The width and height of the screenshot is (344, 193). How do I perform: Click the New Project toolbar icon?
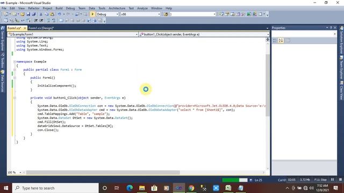coord(6,14)
